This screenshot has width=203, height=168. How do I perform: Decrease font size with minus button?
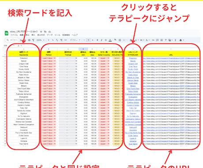(x=84, y=40)
